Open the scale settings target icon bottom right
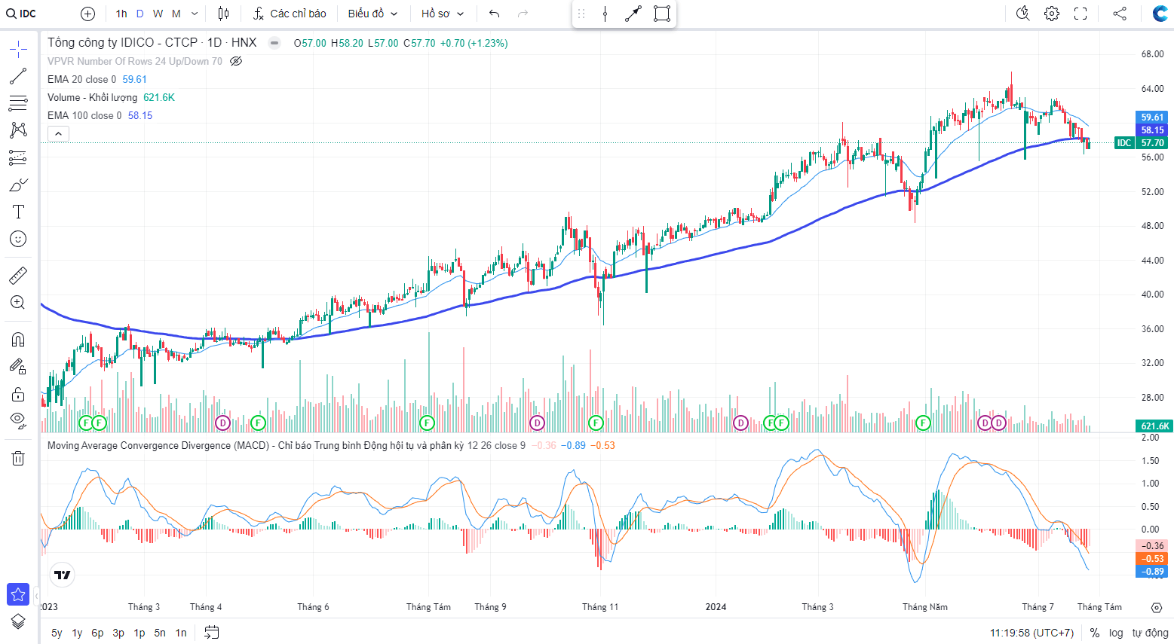 click(1157, 607)
